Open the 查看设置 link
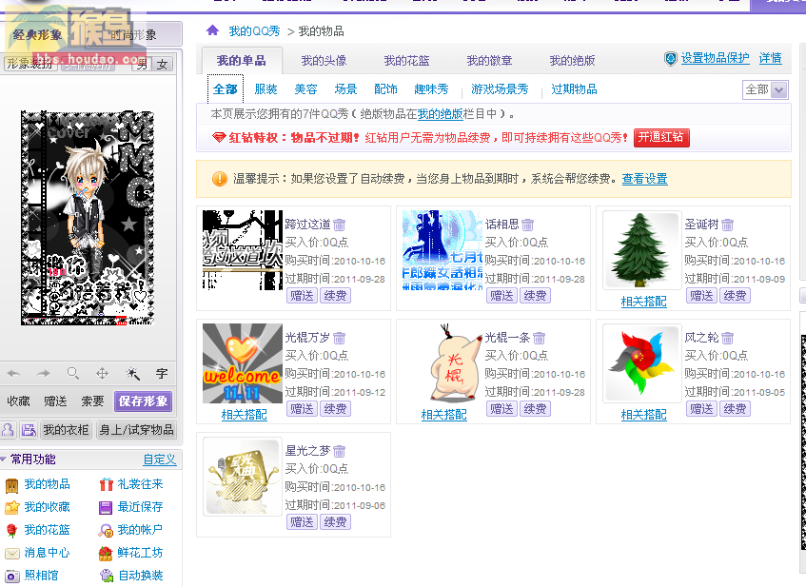 point(644,179)
